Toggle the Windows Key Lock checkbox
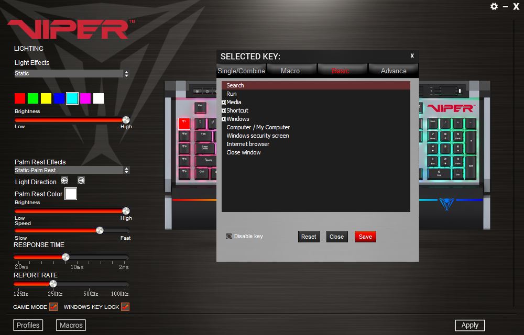 (x=125, y=307)
